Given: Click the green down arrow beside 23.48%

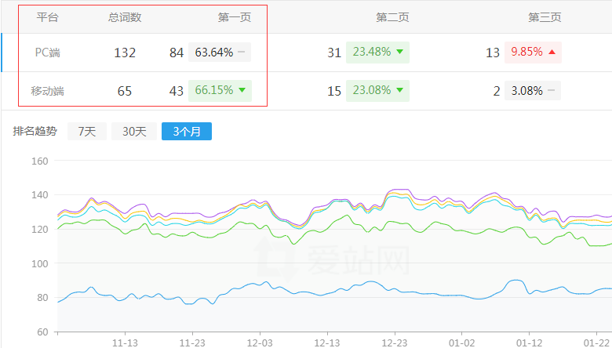Looking at the screenshot, I should tap(399, 52).
